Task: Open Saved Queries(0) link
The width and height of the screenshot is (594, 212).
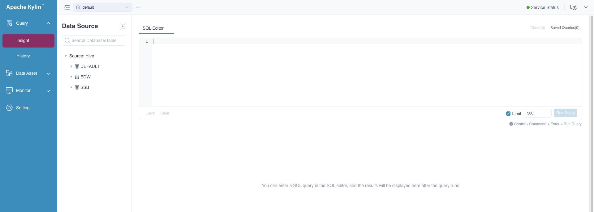Action: coord(565,28)
